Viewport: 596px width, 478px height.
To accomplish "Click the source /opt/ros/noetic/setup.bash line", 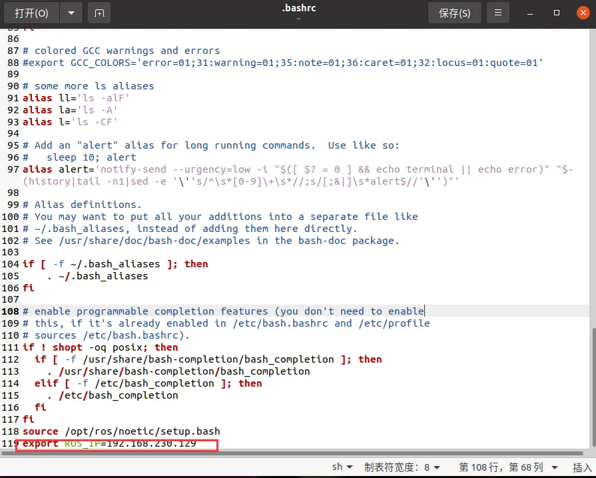I will (x=121, y=431).
